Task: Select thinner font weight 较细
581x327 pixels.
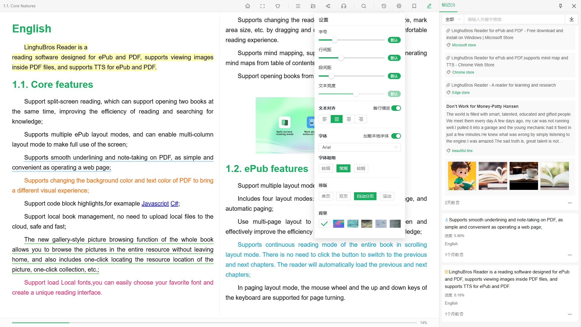Action: [326, 168]
